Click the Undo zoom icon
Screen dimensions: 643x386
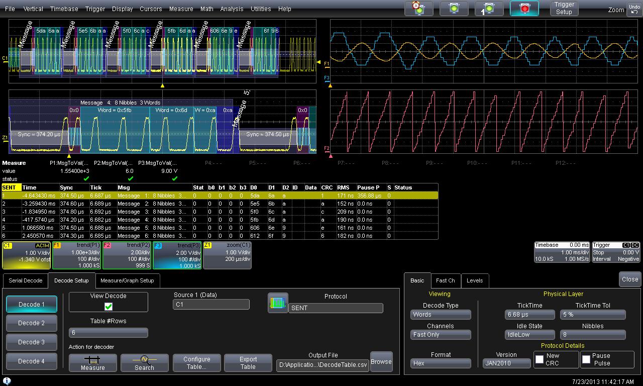pos(634,9)
